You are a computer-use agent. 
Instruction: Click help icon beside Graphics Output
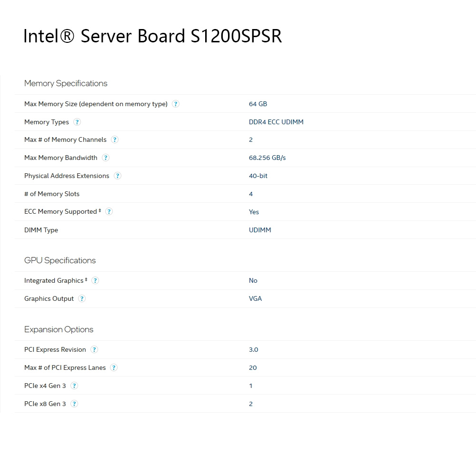pyautogui.click(x=82, y=298)
